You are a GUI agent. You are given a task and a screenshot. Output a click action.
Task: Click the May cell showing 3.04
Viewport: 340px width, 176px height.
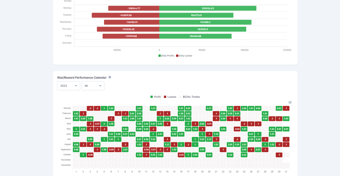tap(223, 129)
